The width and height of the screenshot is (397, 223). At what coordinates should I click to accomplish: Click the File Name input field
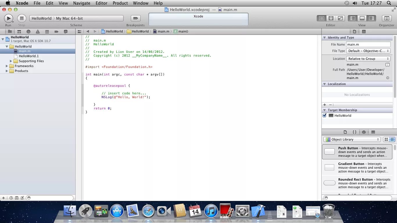(368, 44)
